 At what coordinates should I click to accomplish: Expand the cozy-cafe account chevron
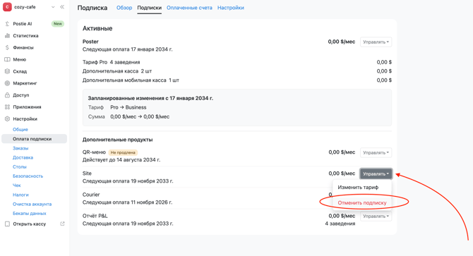53,7
